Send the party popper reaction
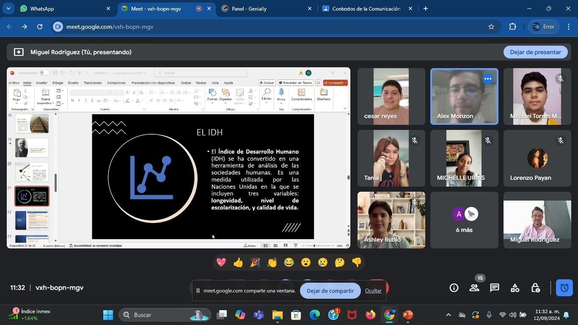 [255, 262]
